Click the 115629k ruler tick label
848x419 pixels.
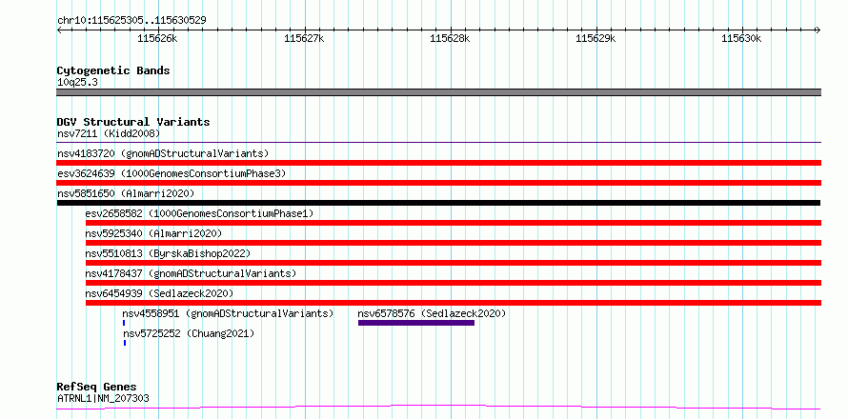pyautogui.click(x=596, y=38)
